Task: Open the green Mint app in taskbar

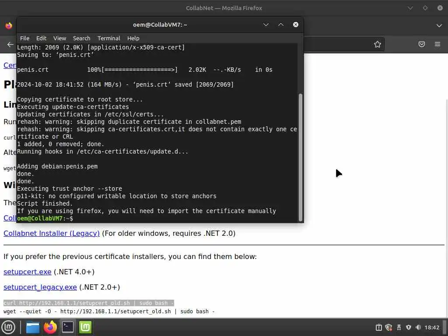Action: pos(85,327)
